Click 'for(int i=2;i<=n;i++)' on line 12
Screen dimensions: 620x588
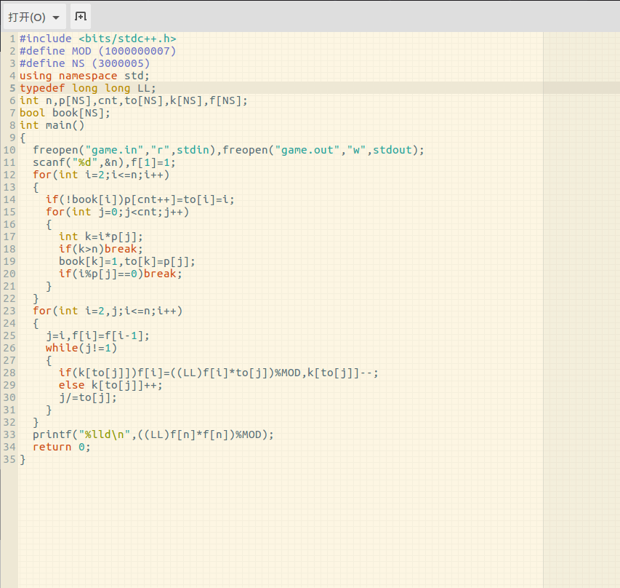pos(101,175)
